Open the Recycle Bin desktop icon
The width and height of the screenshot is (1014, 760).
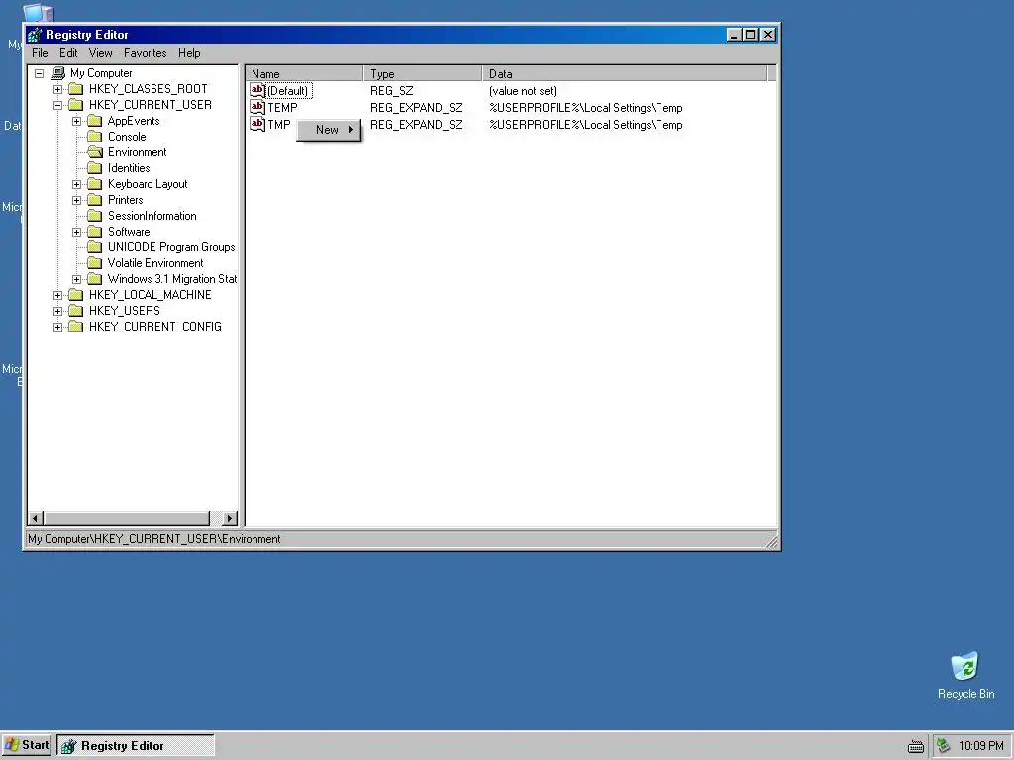(965, 675)
